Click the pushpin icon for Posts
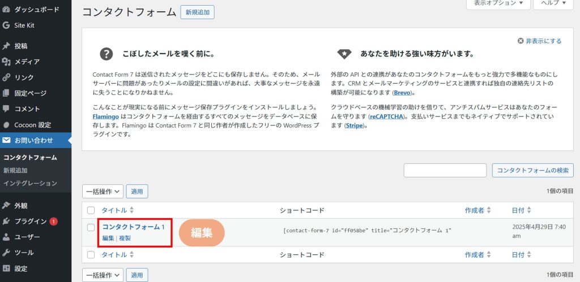The image size is (580, 282). click(x=6, y=46)
